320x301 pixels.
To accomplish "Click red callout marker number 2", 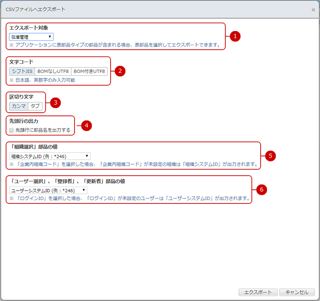I will pos(120,71).
